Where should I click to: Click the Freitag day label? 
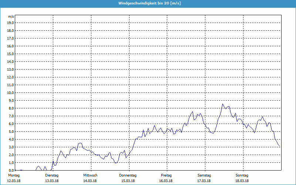(166, 175)
